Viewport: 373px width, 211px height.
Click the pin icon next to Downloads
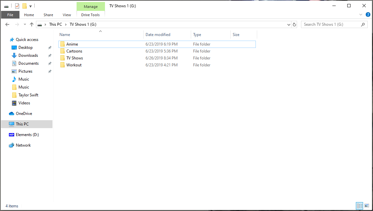tap(50, 55)
